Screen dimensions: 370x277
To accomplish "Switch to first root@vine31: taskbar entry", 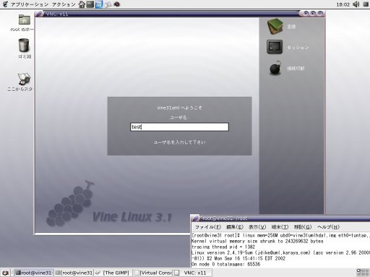I will coord(34,273).
